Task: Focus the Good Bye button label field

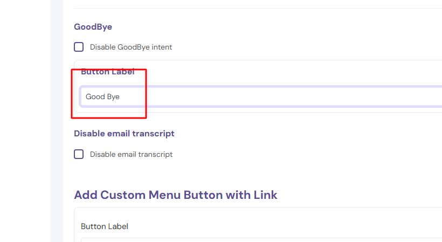Action: coord(259,97)
